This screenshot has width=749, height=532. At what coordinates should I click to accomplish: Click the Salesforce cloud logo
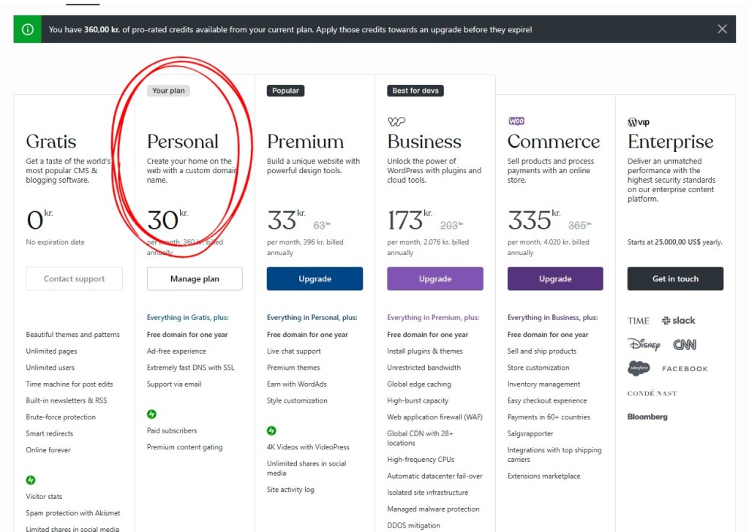pos(639,368)
